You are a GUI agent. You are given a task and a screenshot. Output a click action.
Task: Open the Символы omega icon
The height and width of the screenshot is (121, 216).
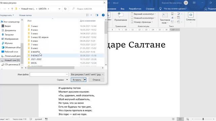(x=191, y=15)
